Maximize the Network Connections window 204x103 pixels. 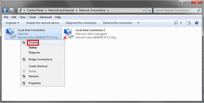(x=188, y=2)
